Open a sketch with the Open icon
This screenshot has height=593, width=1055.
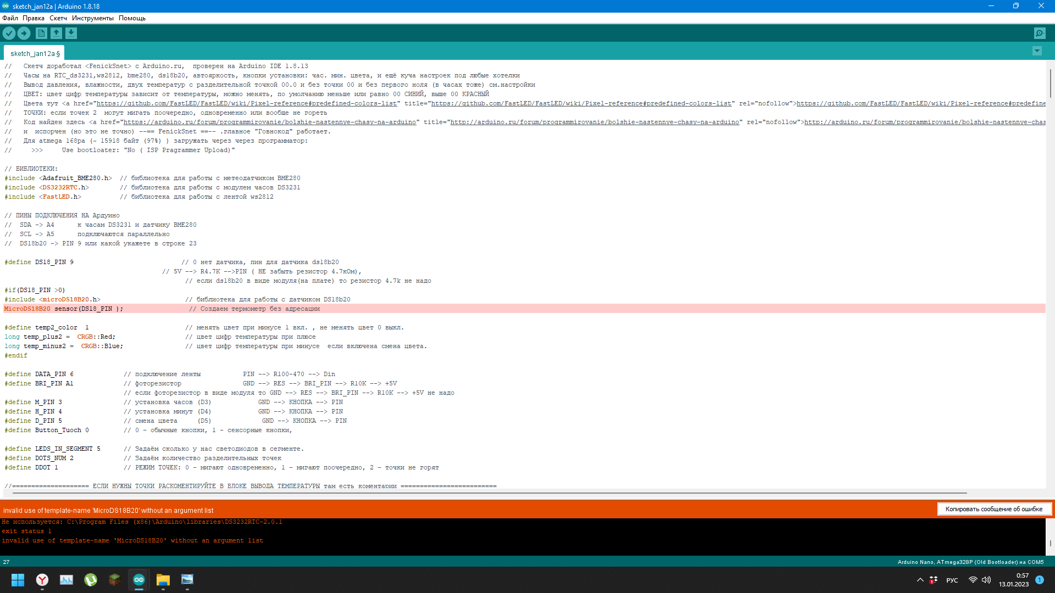tap(56, 33)
